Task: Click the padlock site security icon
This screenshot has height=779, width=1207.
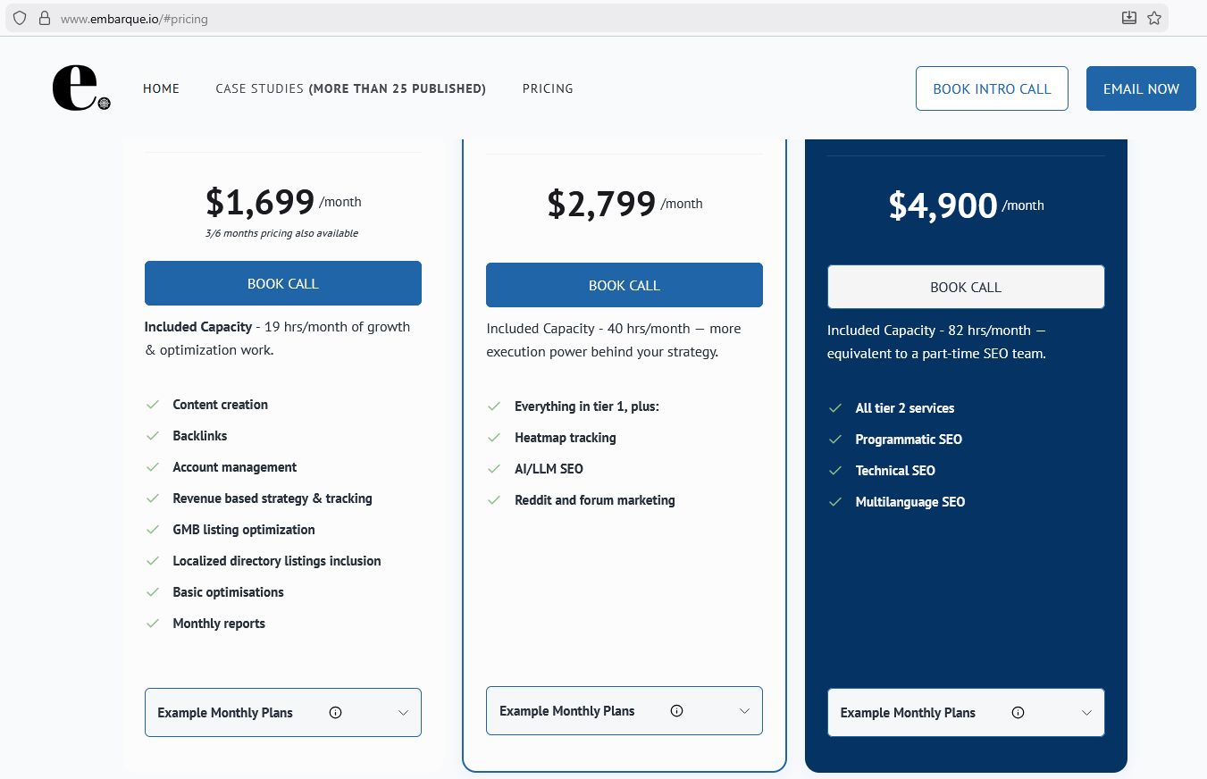Action: click(44, 18)
